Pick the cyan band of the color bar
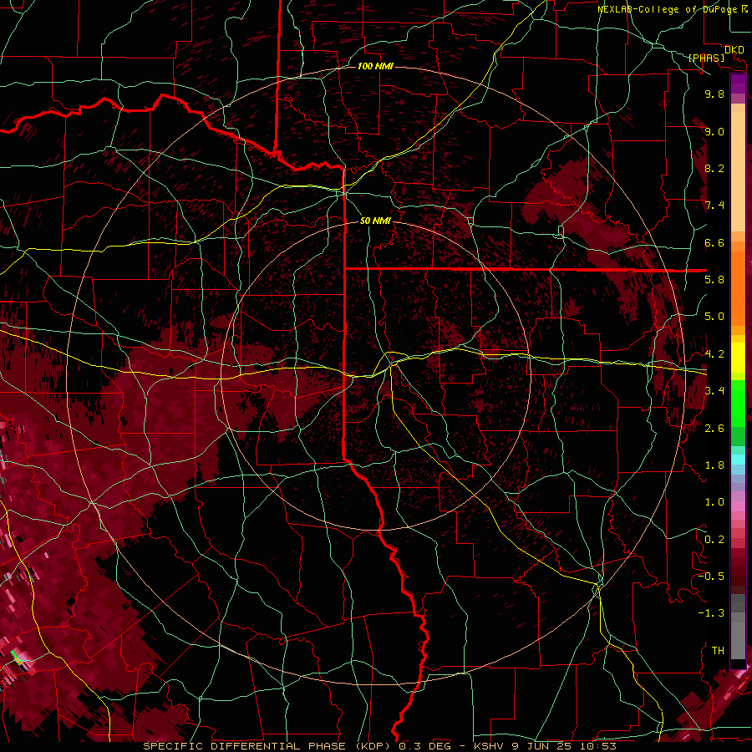This screenshot has width=752, height=752. click(x=738, y=460)
